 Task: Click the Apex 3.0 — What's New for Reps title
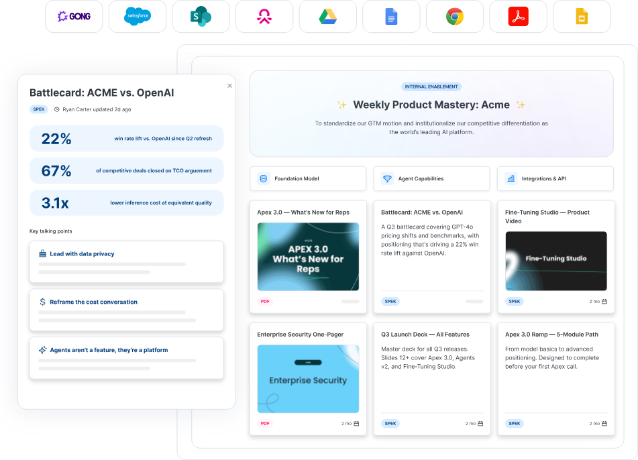(x=303, y=213)
